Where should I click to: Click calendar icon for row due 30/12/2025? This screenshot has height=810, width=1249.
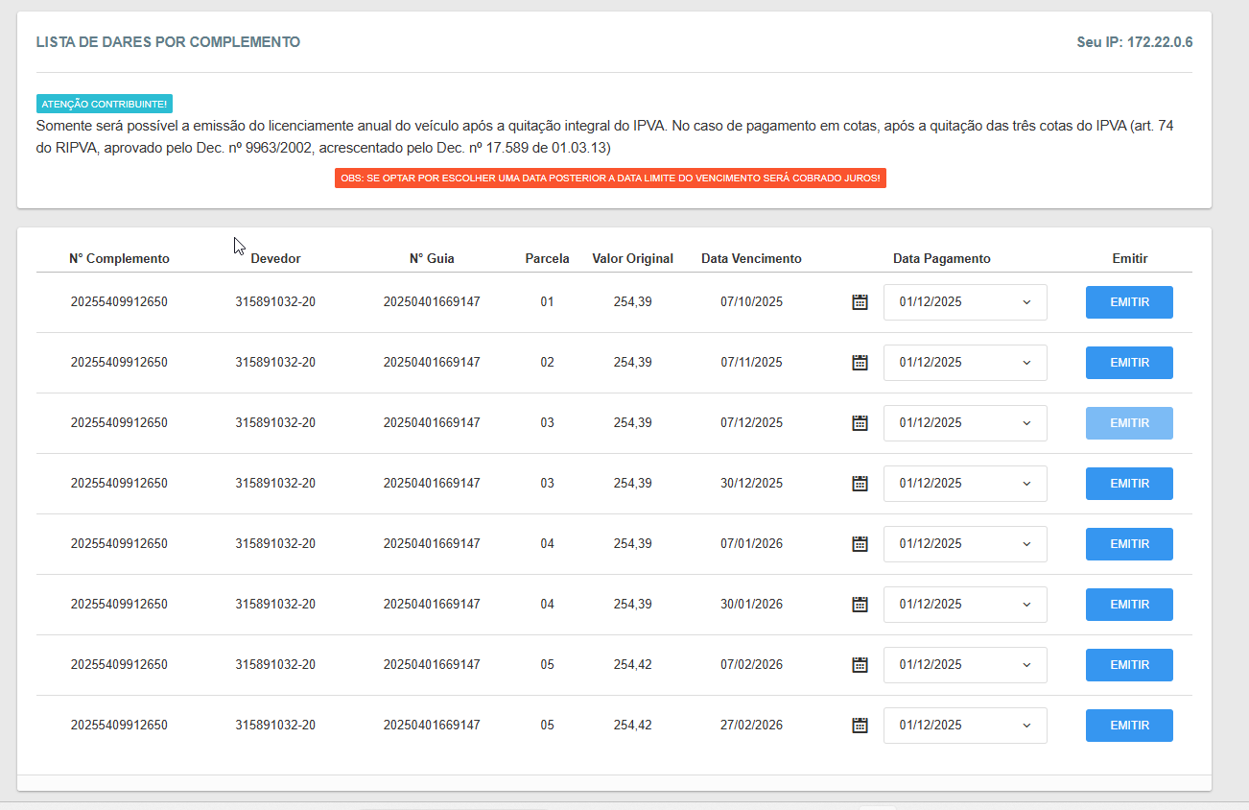pos(860,484)
